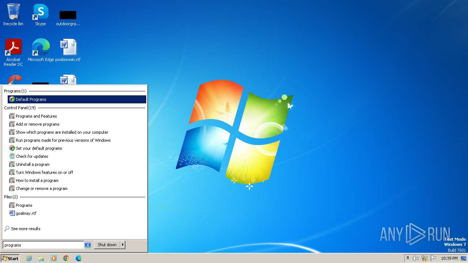
Task: Select Run programs made for previous versions
Action: 77,140
